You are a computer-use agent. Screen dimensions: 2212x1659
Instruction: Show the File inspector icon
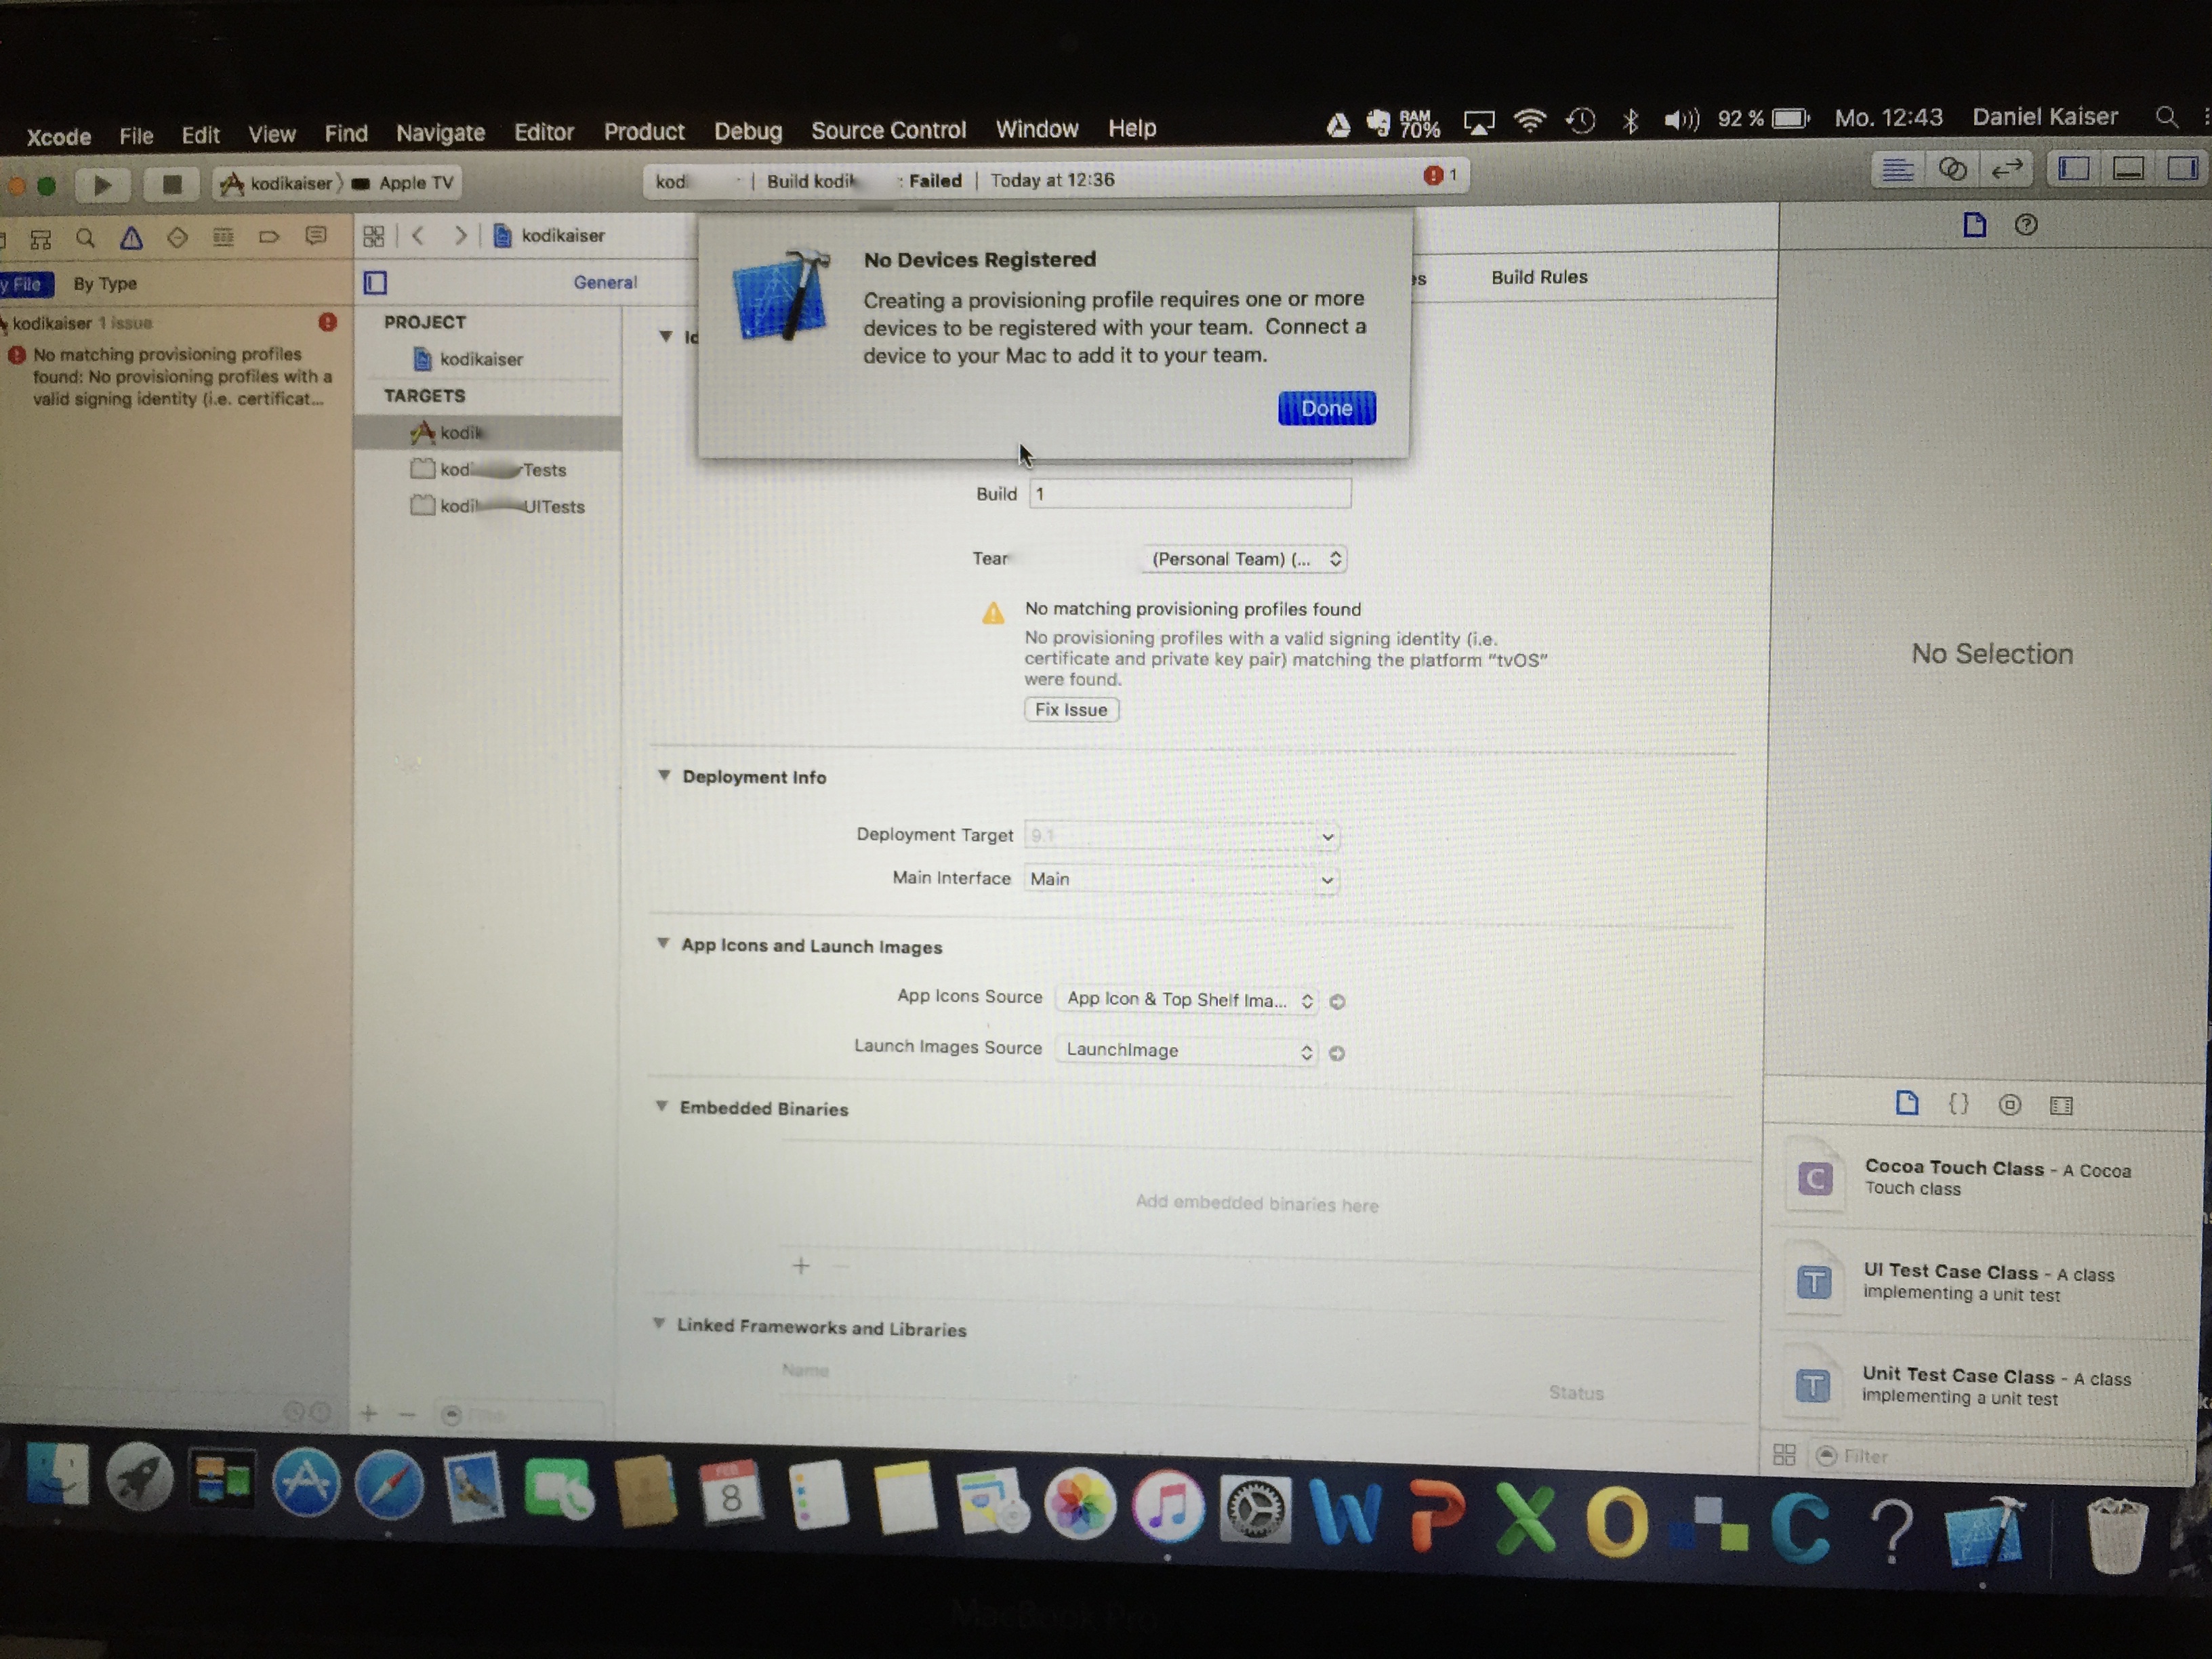[x=1974, y=225]
